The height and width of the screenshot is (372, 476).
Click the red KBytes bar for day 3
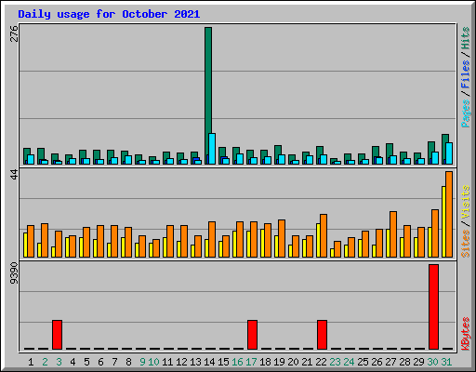click(x=57, y=335)
